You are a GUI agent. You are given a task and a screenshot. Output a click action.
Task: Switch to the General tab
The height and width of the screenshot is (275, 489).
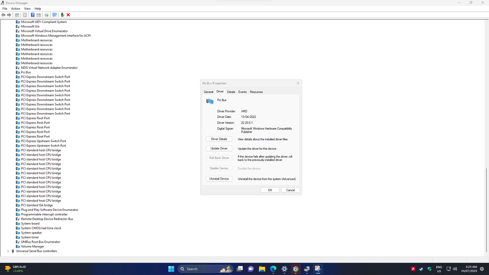click(x=209, y=92)
